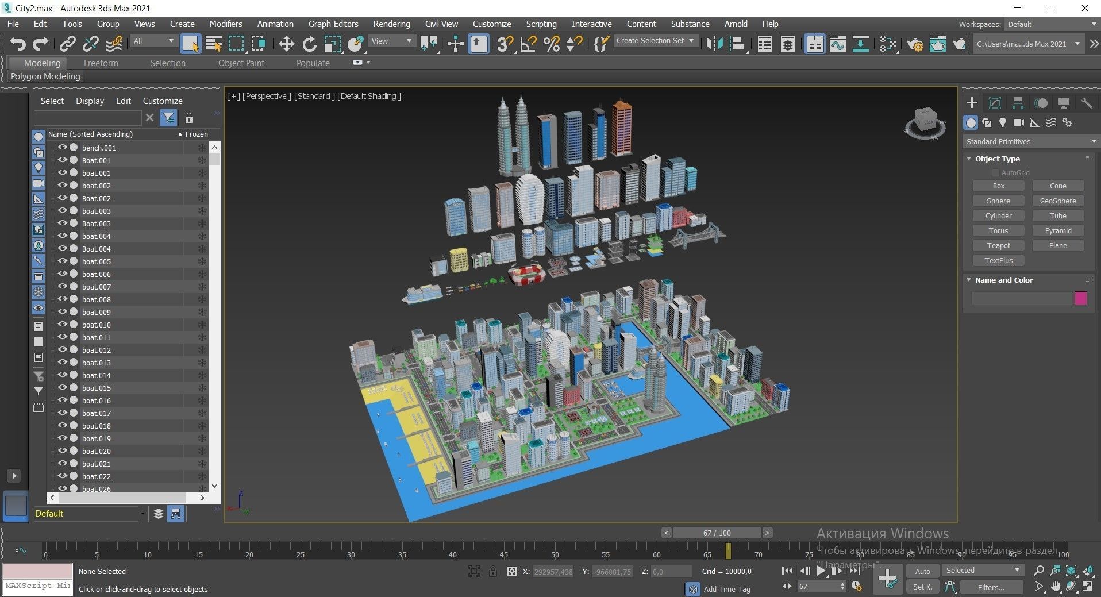Select the Cameras category icon
1101x597 pixels.
coord(1019,122)
